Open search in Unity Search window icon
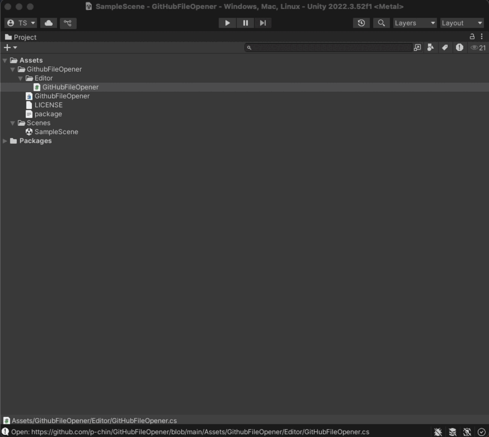 coord(418,48)
